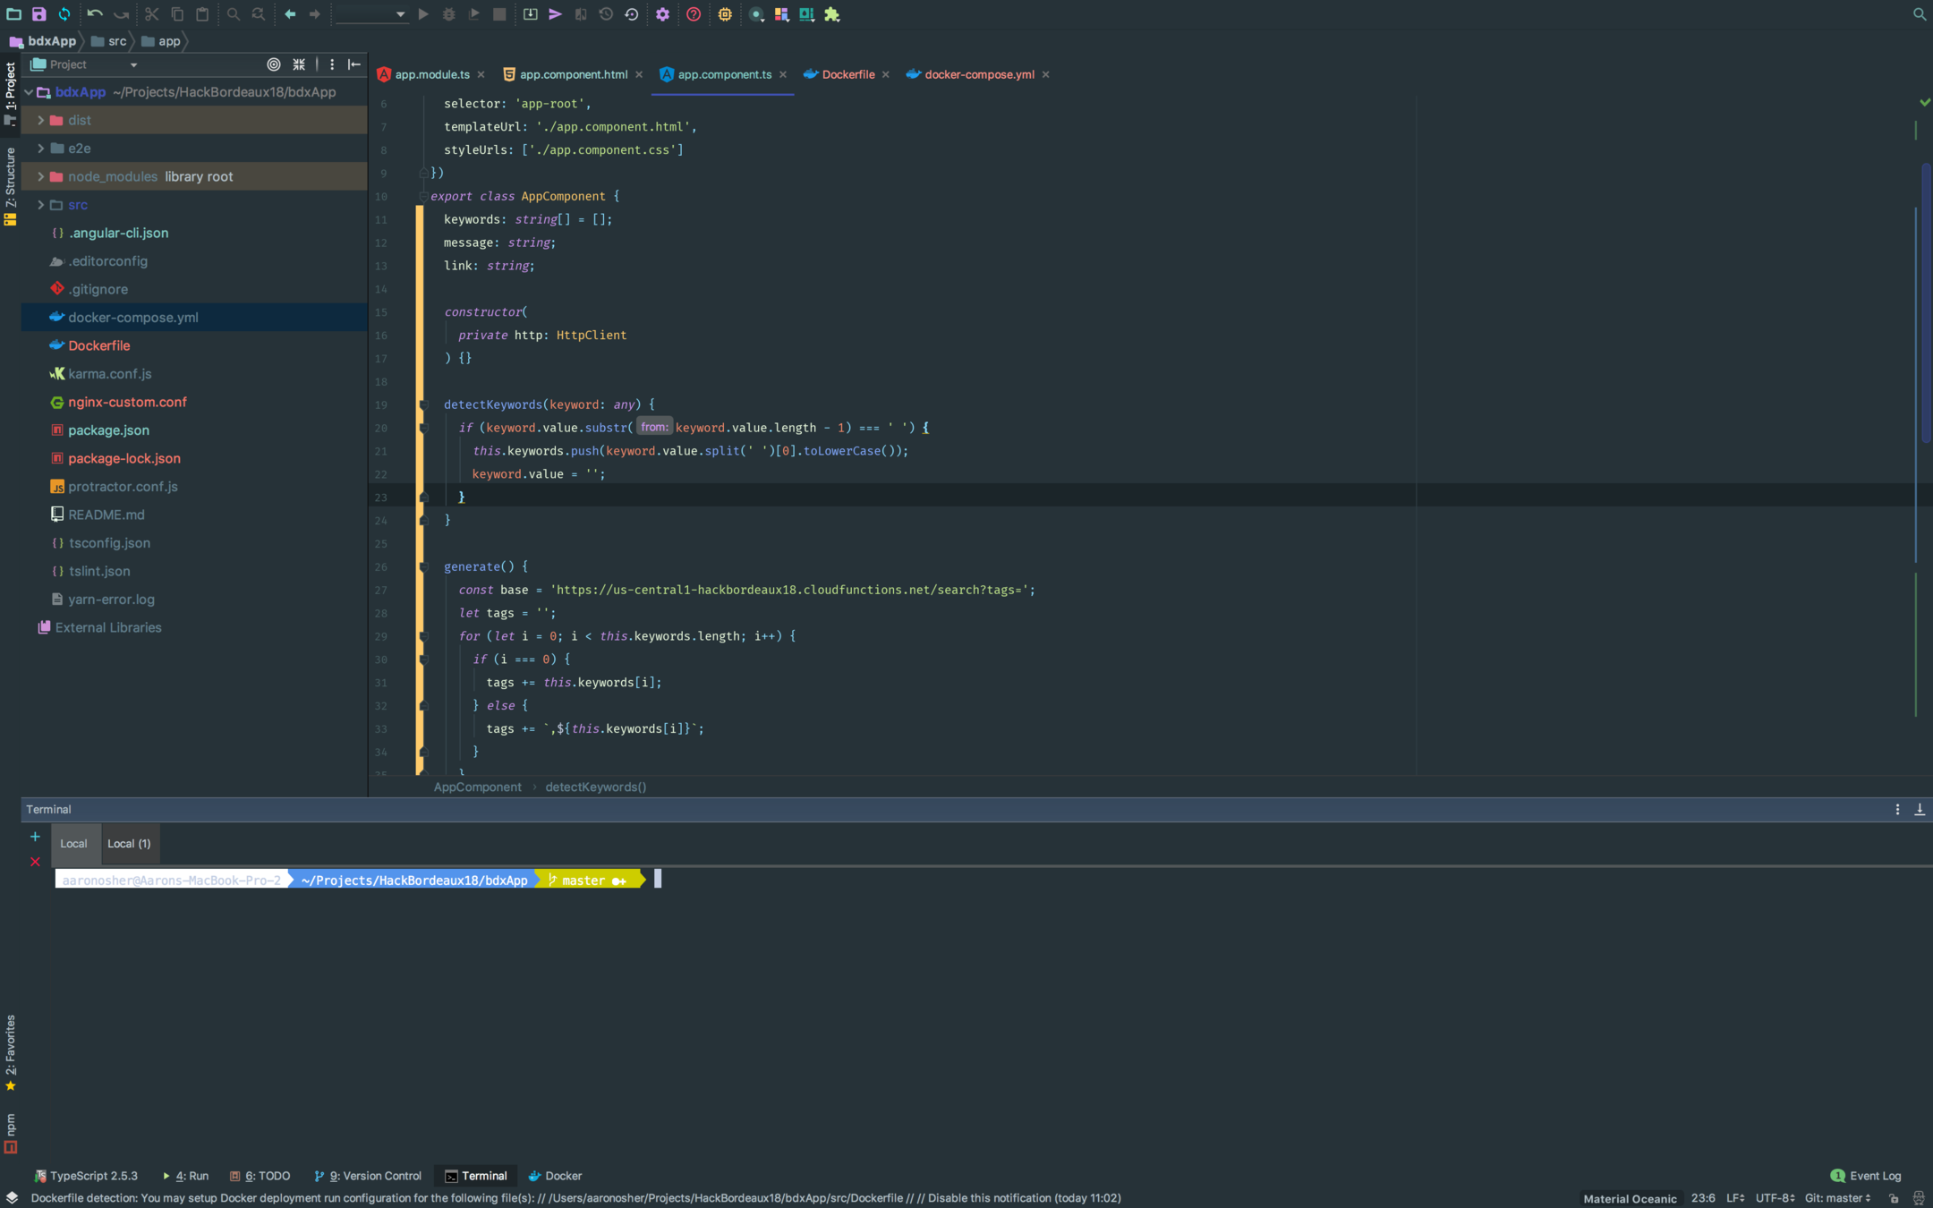Switch to the Dockerfile editor tab

pos(847,74)
